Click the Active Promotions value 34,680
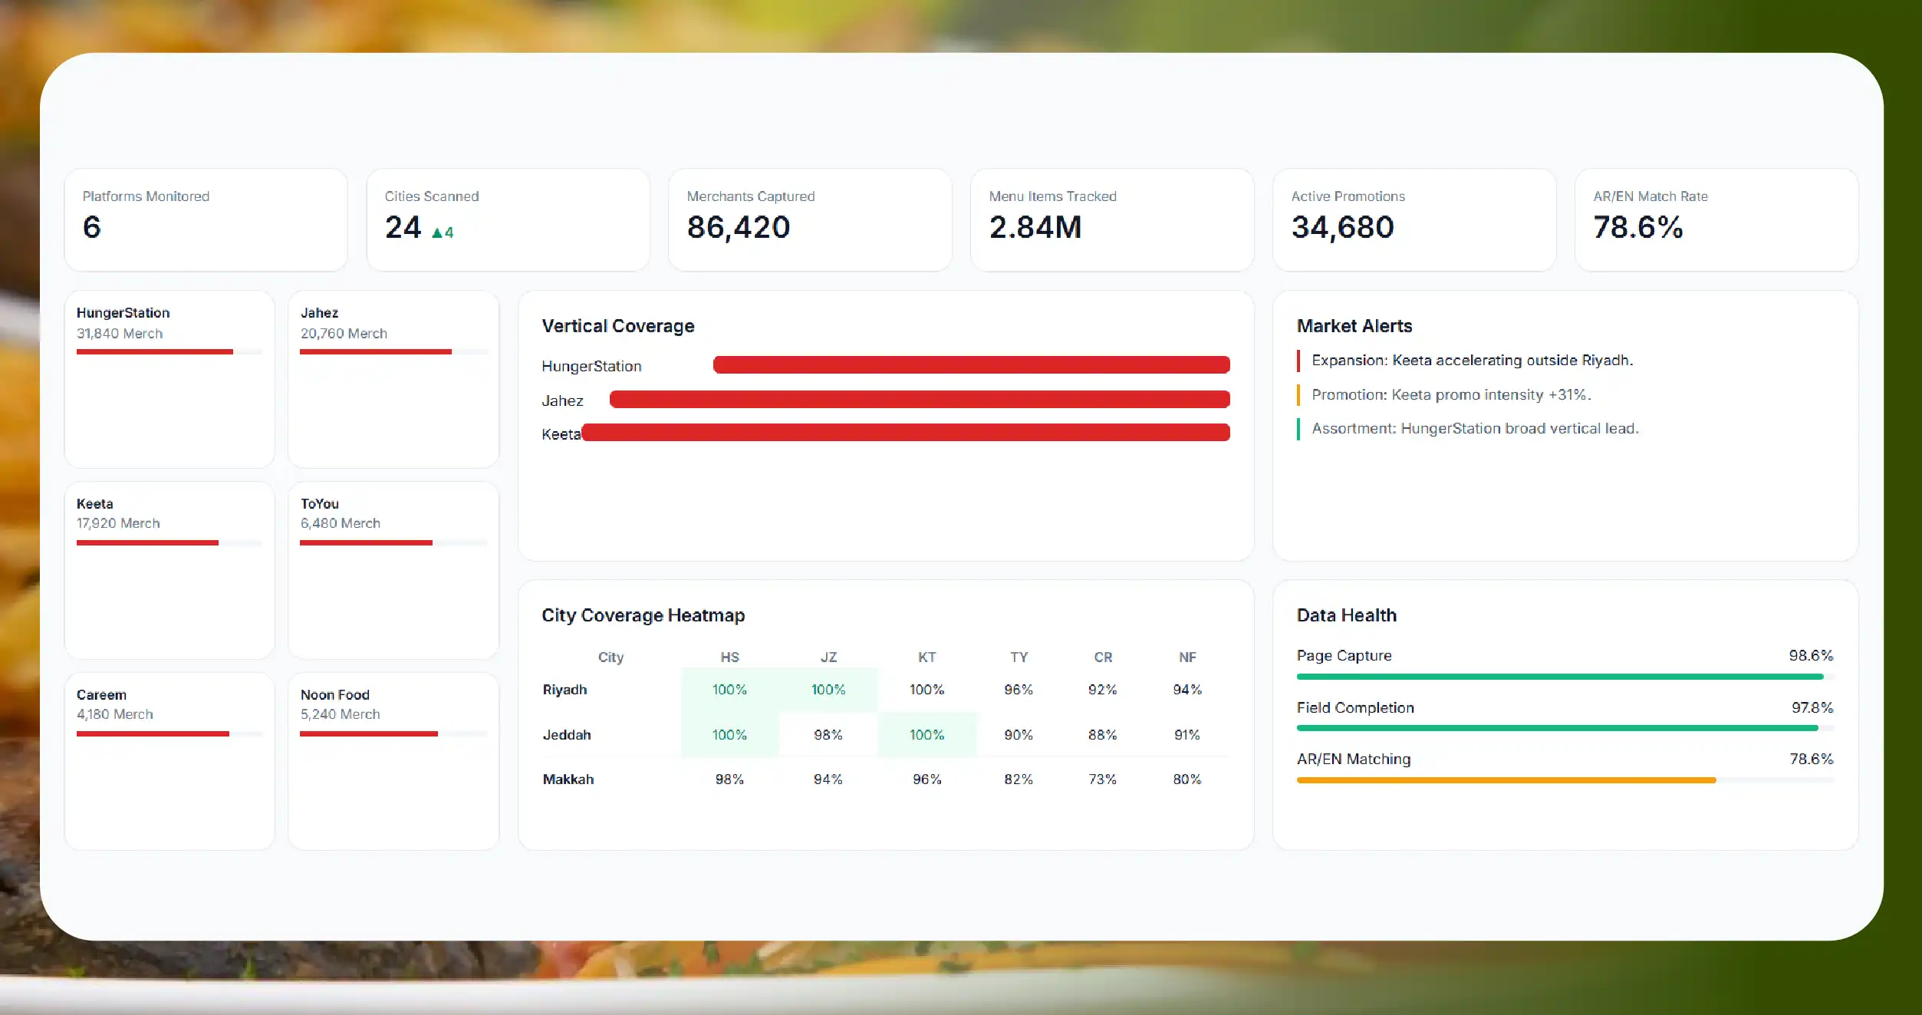 1342,227
